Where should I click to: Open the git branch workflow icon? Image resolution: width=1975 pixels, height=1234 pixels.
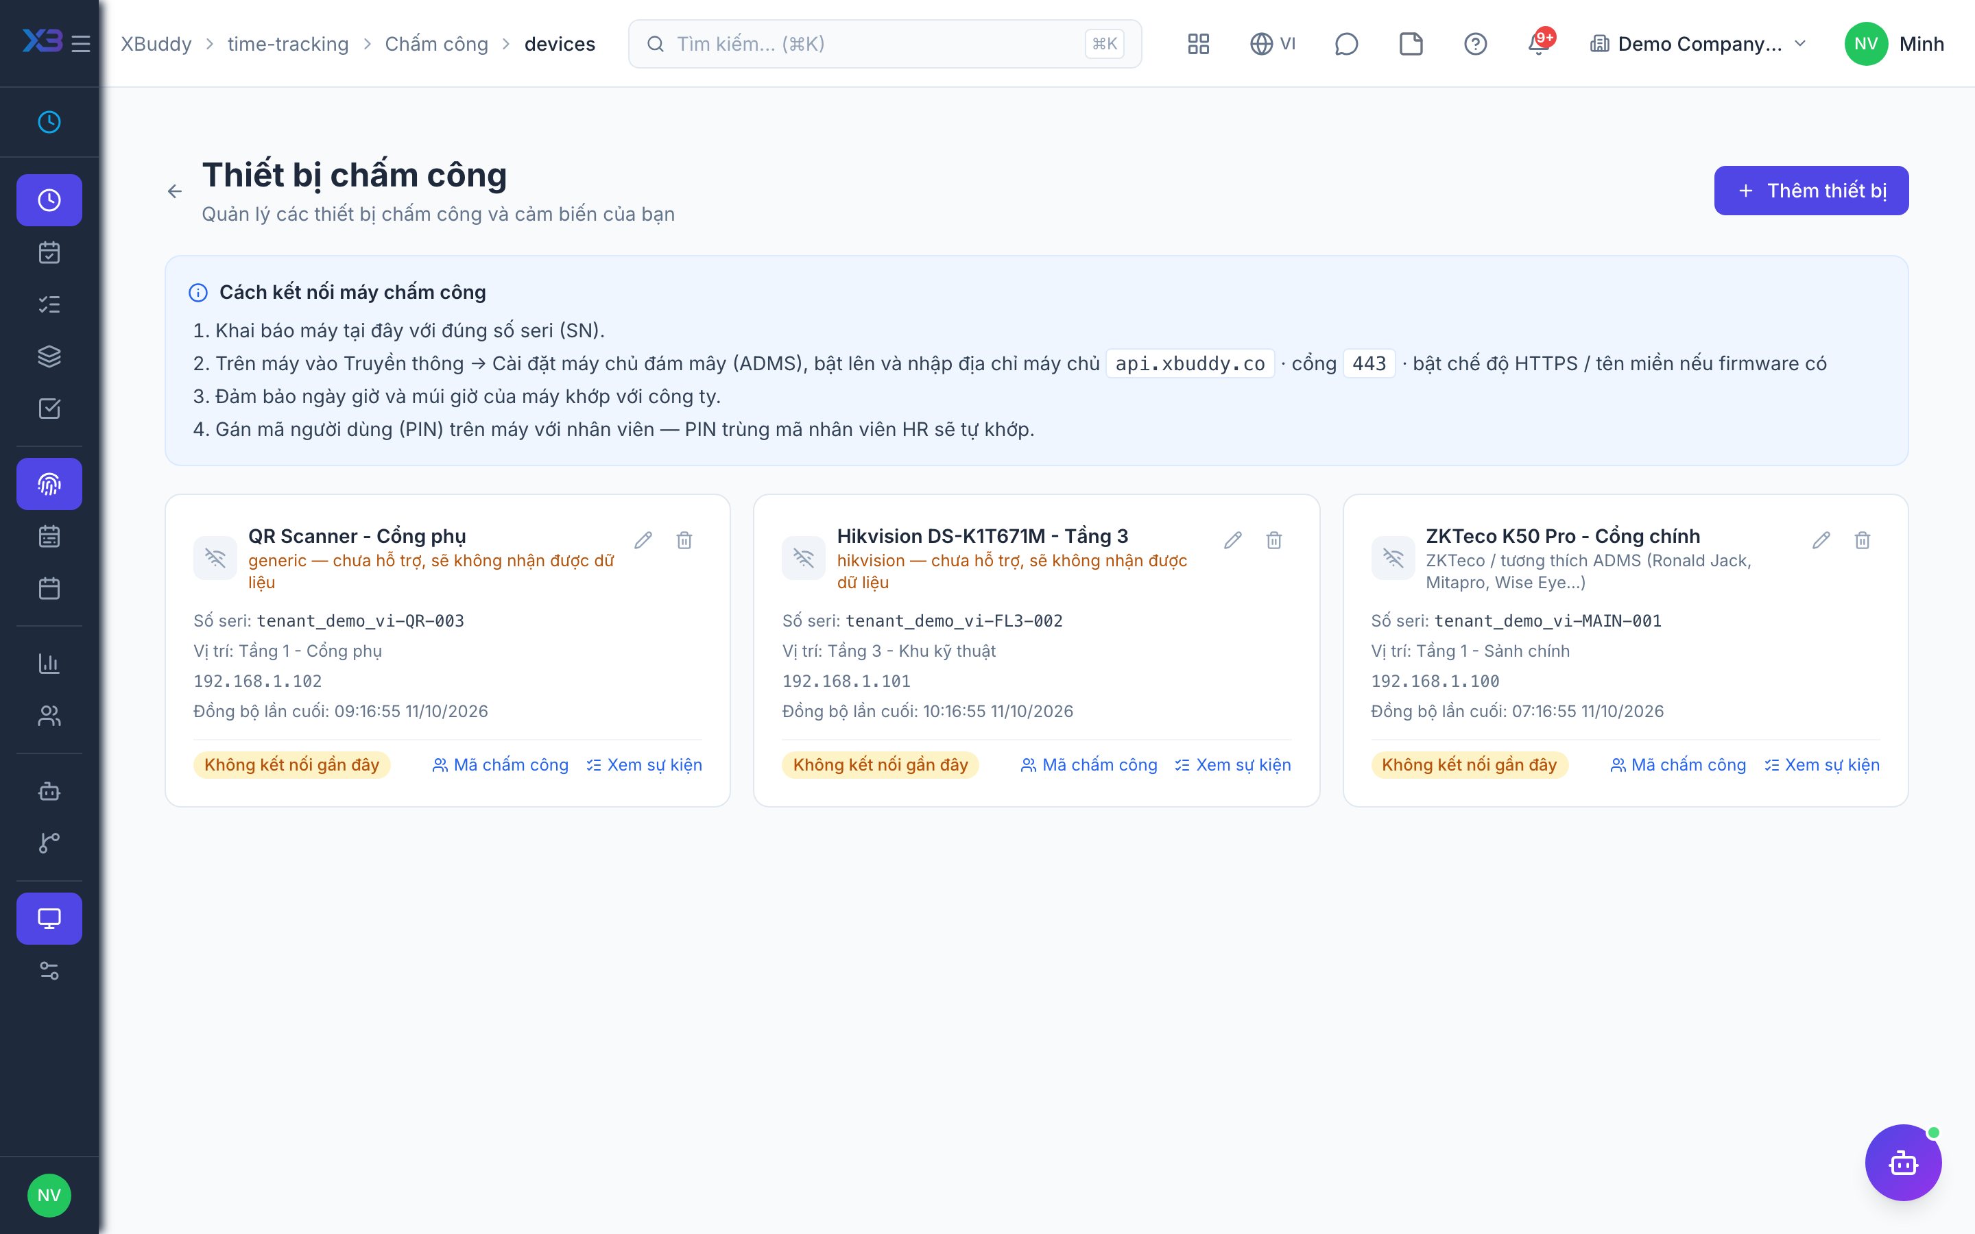[x=49, y=843]
